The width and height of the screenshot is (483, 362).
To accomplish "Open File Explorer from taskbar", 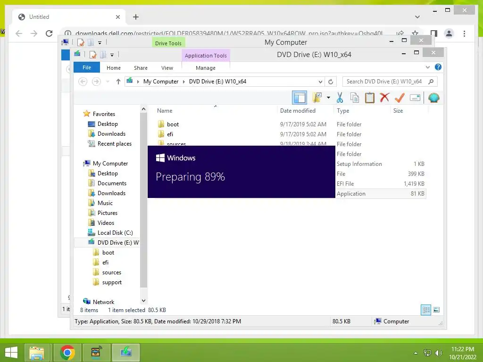I will pyautogui.click(x=37, y=353).
